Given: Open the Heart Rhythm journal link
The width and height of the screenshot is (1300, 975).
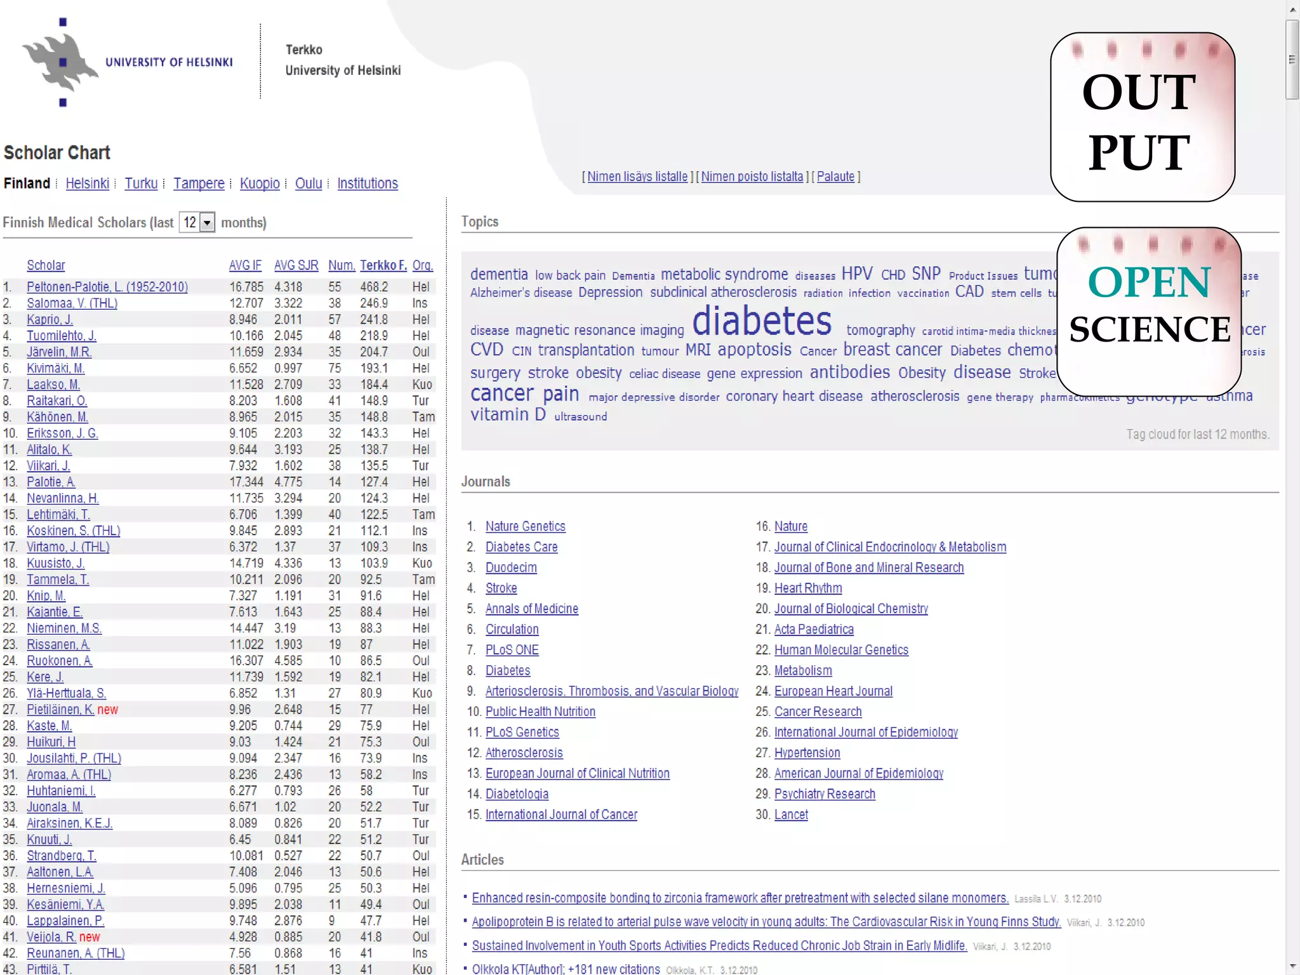Looking at the screenshot, I should click(x=808, y=588).
